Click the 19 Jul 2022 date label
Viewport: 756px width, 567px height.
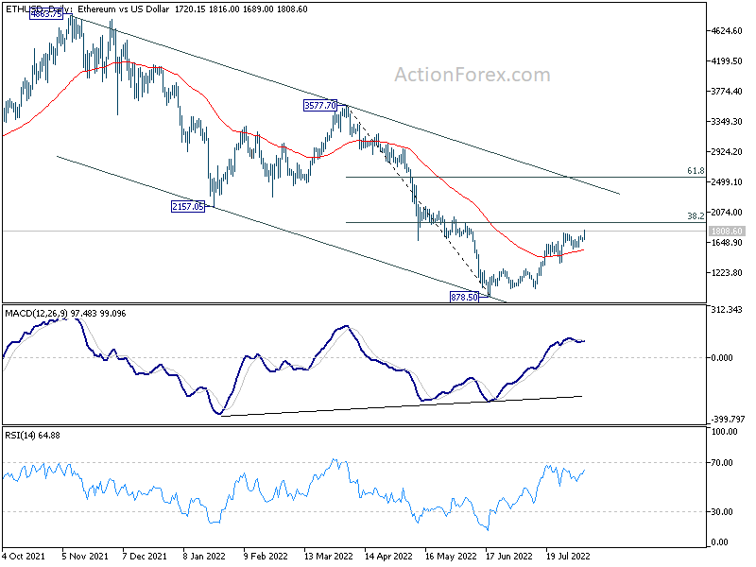tap(569, 557)
